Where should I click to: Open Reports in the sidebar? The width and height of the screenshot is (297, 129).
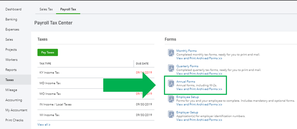(11, 70)
